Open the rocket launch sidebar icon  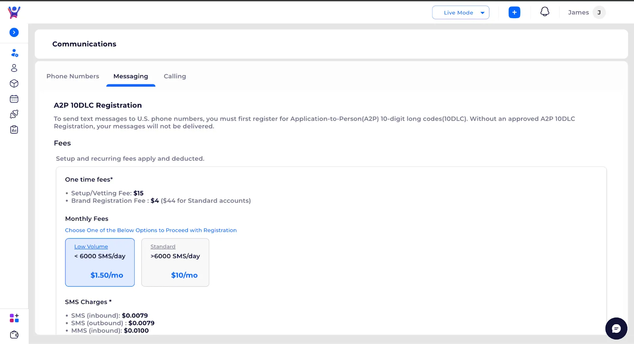(14, 114)
